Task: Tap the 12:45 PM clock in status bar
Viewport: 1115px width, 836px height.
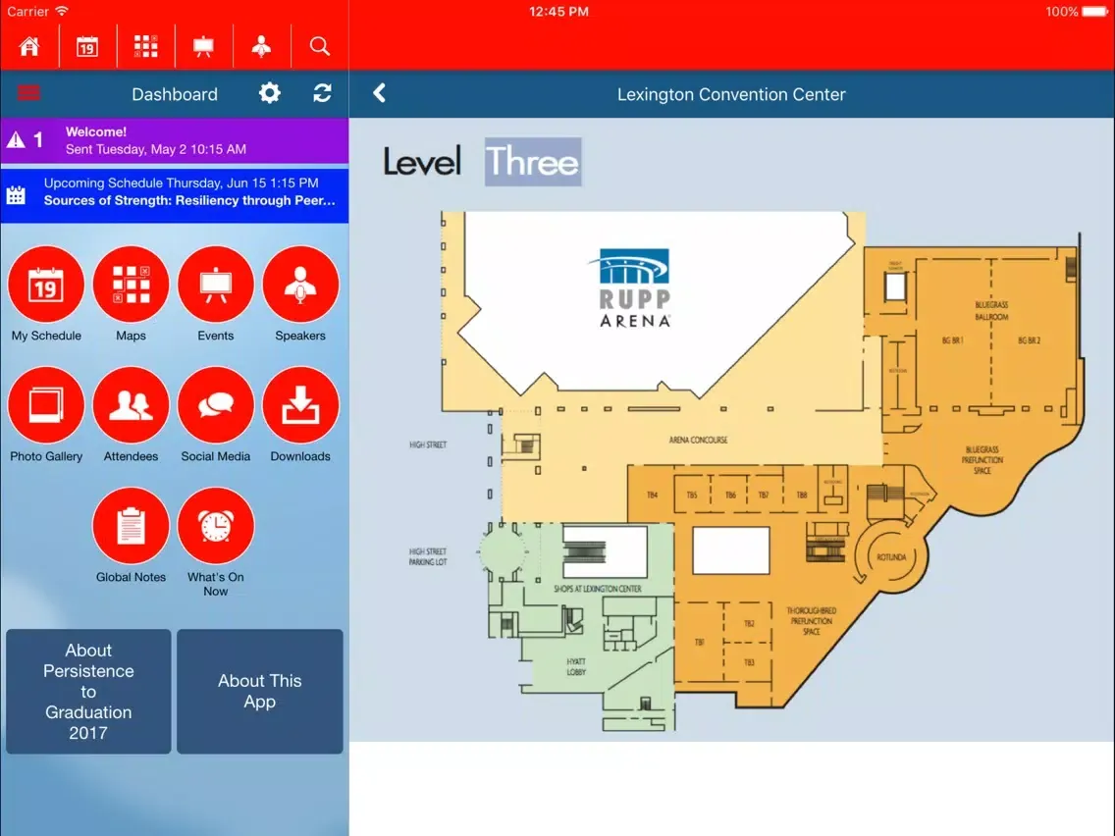Action: (x=558, y=12)
